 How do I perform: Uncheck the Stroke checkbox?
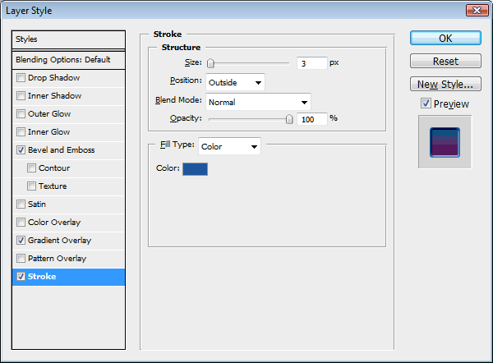click(x=21, y=276)
